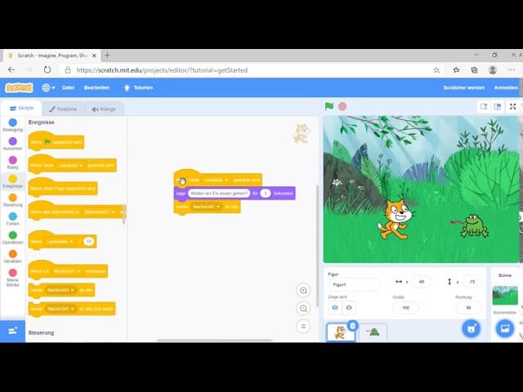Click Scratcher werden link

[463, 87]
